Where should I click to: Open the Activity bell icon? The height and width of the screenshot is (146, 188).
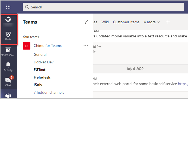click(8, 67)
